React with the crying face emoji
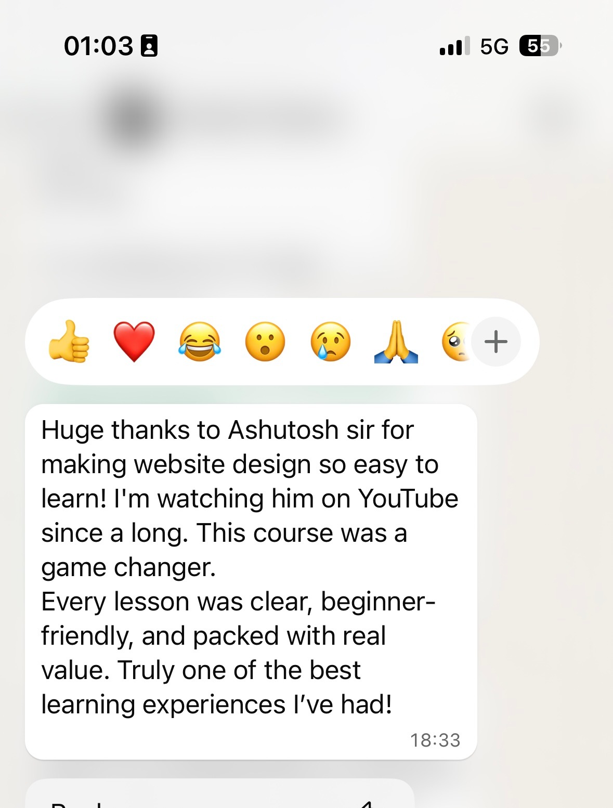The height and width of the screenshot is (808, 613). pos(331,342)
